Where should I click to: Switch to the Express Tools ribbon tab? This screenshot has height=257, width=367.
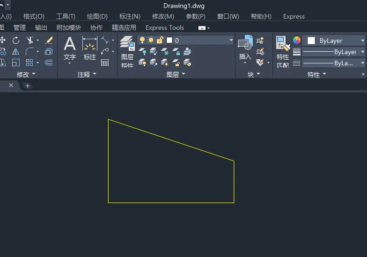(165, 28)
